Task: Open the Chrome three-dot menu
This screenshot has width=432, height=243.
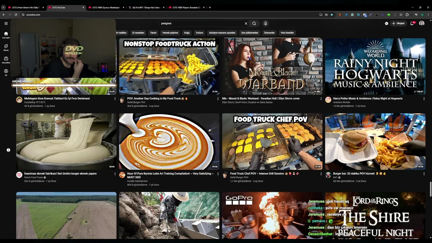Action: (x=428, y=15)
